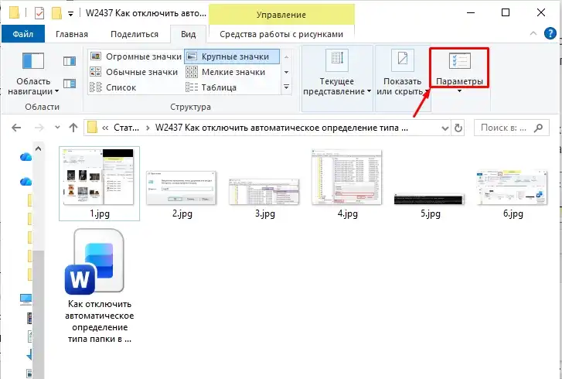562x379 pixels.
Task: Expand the breadcrumb chevron after Стат...
Action: pos(148,128)
